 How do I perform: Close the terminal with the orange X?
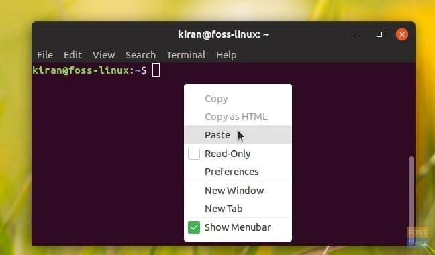coord(401,34)
